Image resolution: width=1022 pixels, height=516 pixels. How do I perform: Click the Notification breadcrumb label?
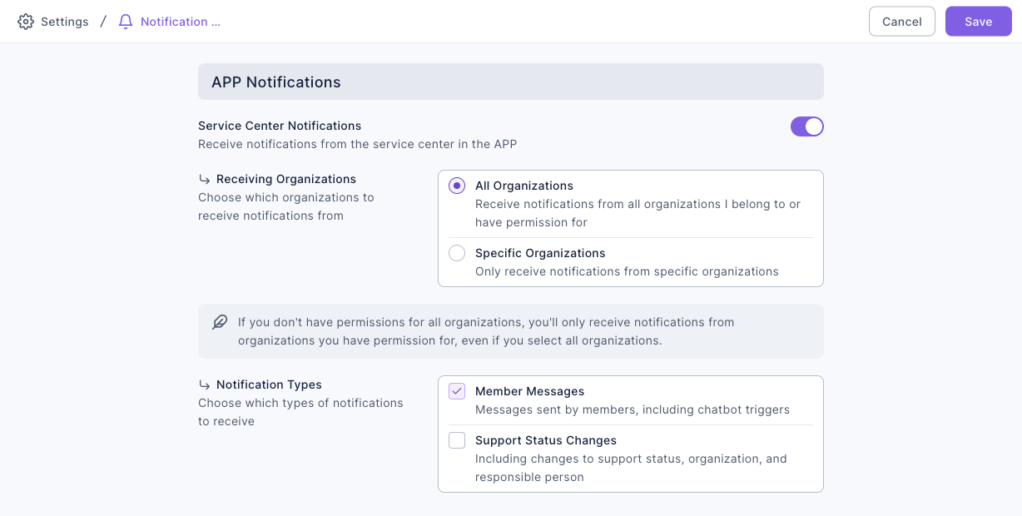[181, 22]
